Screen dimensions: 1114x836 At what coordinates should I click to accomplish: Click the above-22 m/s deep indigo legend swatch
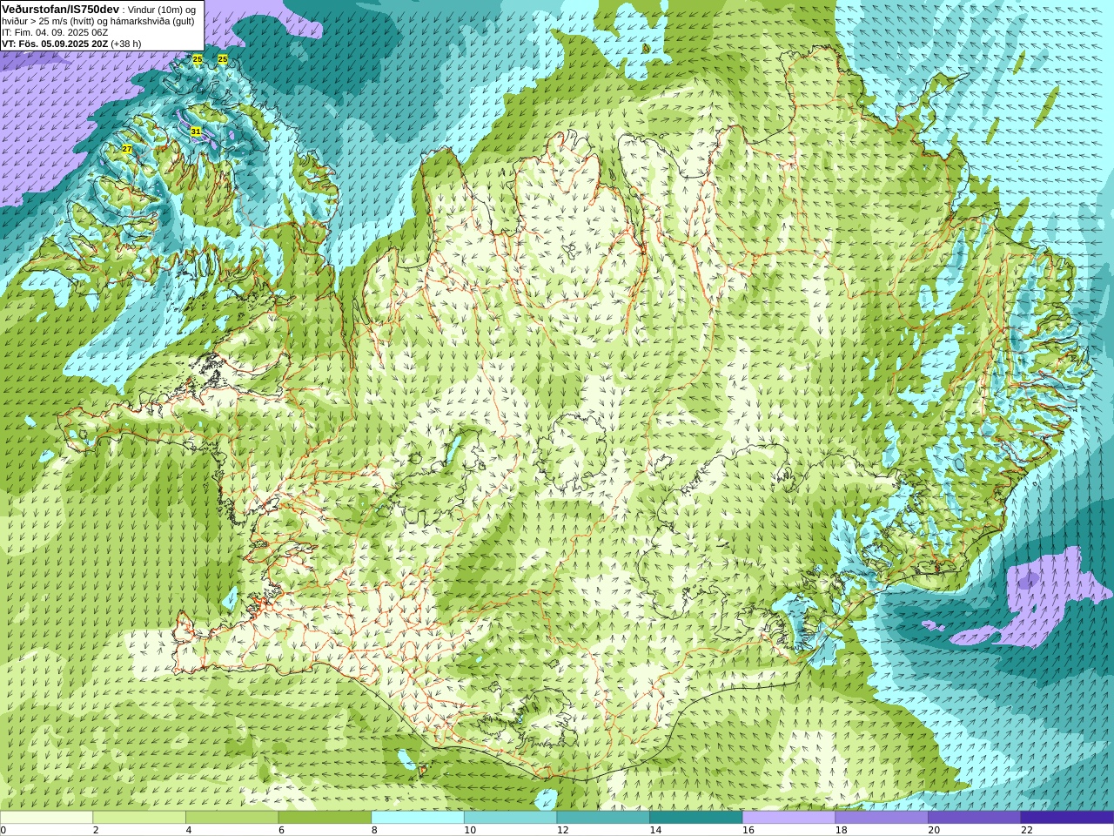click(x=1068, y=817)
